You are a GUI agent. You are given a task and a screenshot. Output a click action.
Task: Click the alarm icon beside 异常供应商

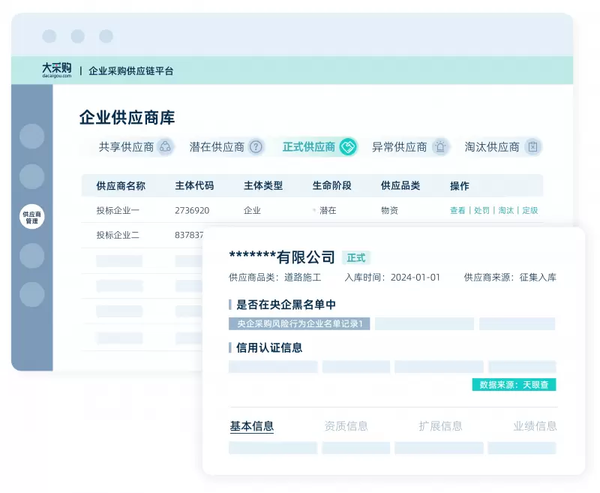pos(440,147)
